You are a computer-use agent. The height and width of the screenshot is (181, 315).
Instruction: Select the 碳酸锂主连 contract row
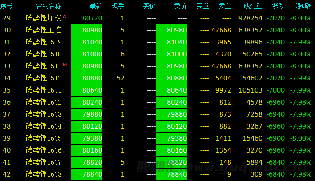(43, 30)
